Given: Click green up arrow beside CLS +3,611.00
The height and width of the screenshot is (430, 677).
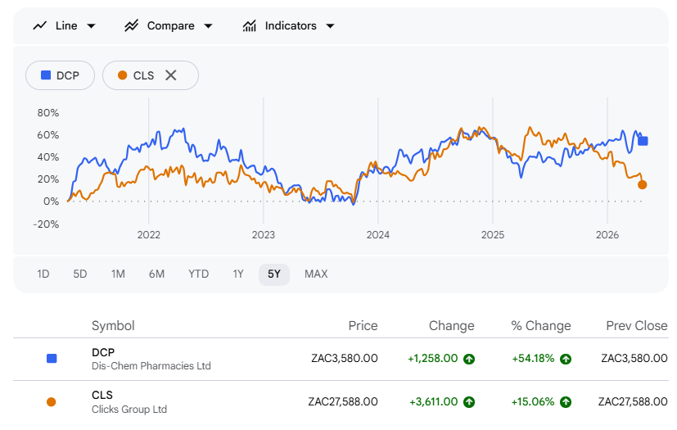Looking at the screenshot, I should 469,402.
